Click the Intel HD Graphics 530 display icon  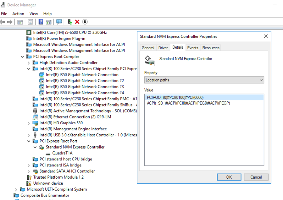pyautogui.click(x=35, y=123)
